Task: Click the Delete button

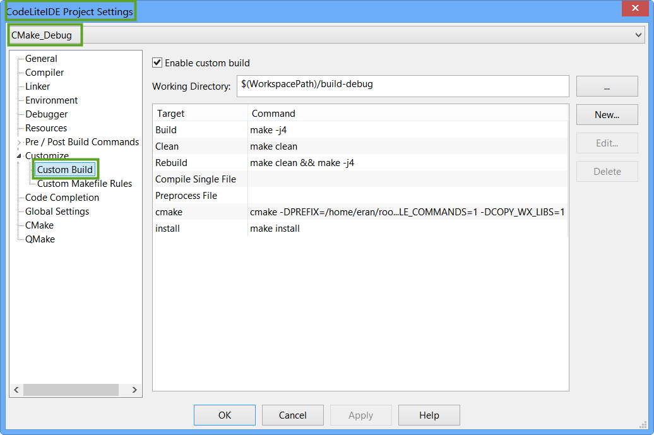Action: pos(607,172)
